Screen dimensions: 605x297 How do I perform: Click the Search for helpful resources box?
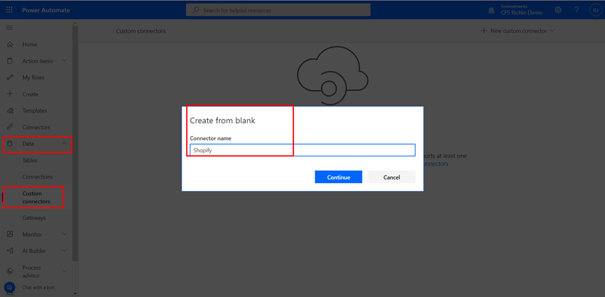(x=278, y=10)
